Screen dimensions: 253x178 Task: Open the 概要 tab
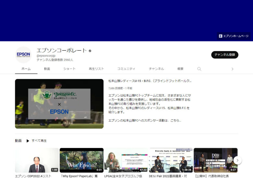click(x=180, y=69)
